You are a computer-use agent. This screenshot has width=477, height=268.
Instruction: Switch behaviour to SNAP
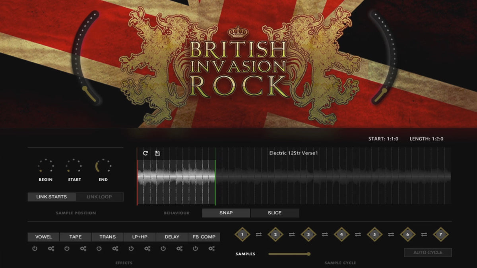(226, 213)
